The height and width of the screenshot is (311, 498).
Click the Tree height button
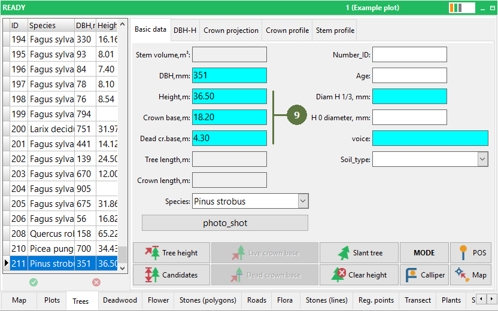[x=172, y=252]
